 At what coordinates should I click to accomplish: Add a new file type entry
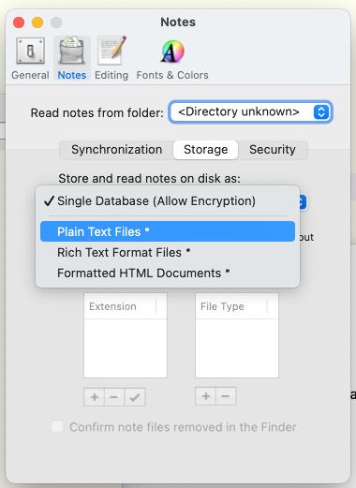[x=205, y=396]
